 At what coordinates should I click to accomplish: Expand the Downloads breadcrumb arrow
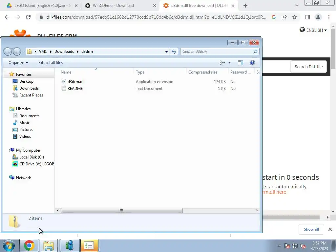click(77, 52)
